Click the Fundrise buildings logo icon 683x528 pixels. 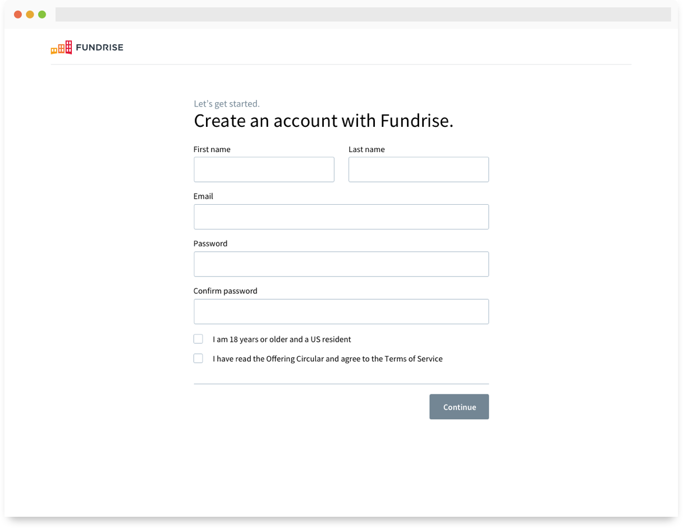61,48
